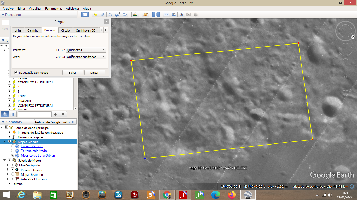
Task: Expand Missões Apollo tree node
Action: pyautogui.click(x=8, y=165)
